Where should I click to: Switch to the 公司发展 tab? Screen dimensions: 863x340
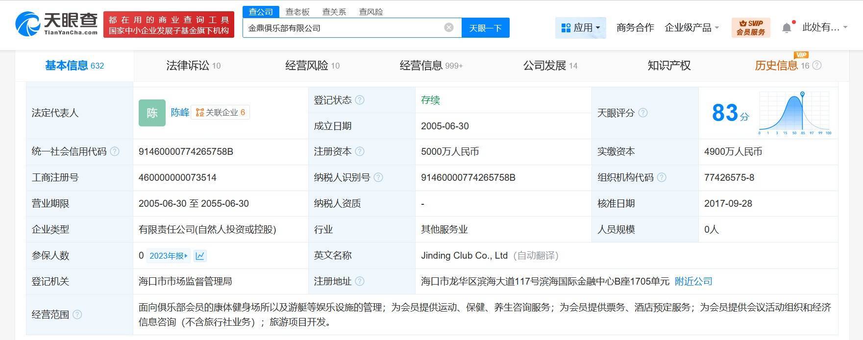click(x=550, y=66)
